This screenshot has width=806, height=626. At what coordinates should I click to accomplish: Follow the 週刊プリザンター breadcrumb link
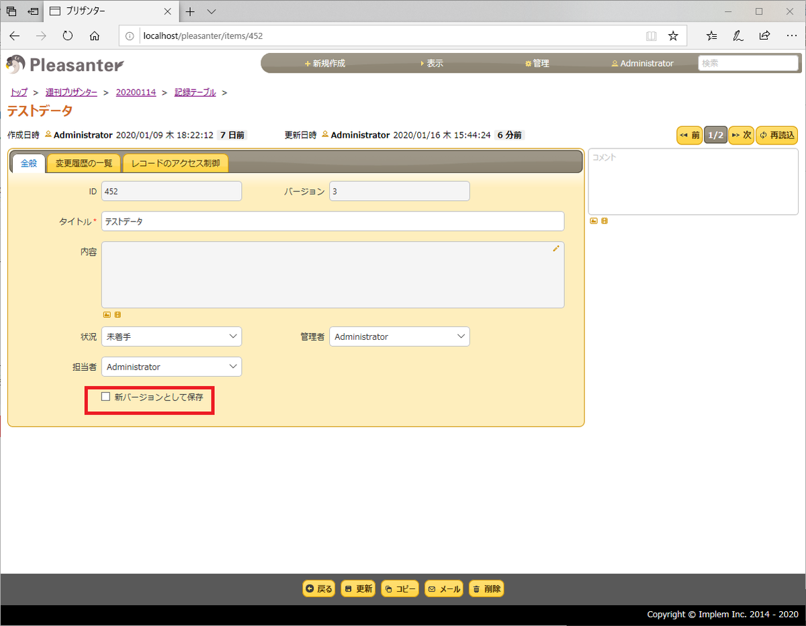[x=71, y=93]
